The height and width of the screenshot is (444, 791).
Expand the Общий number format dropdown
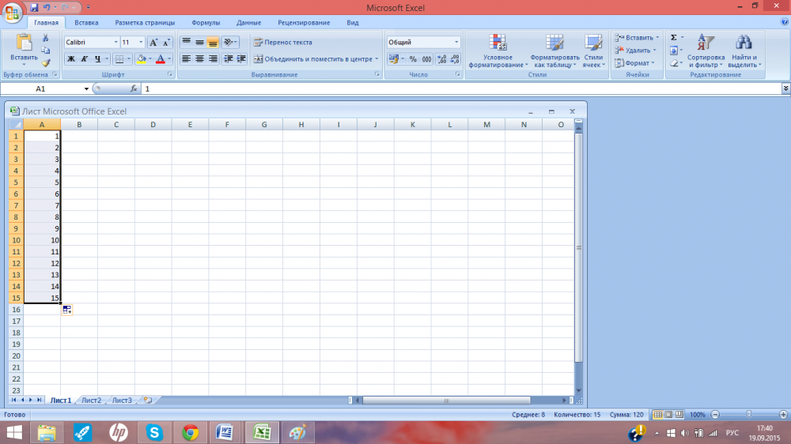456,43
